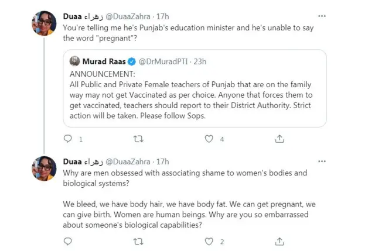Viewport: 375px width, 251px height.
Task: Share the first tweet via share icon
Action: pyautogui.click(x=280, y=139)
